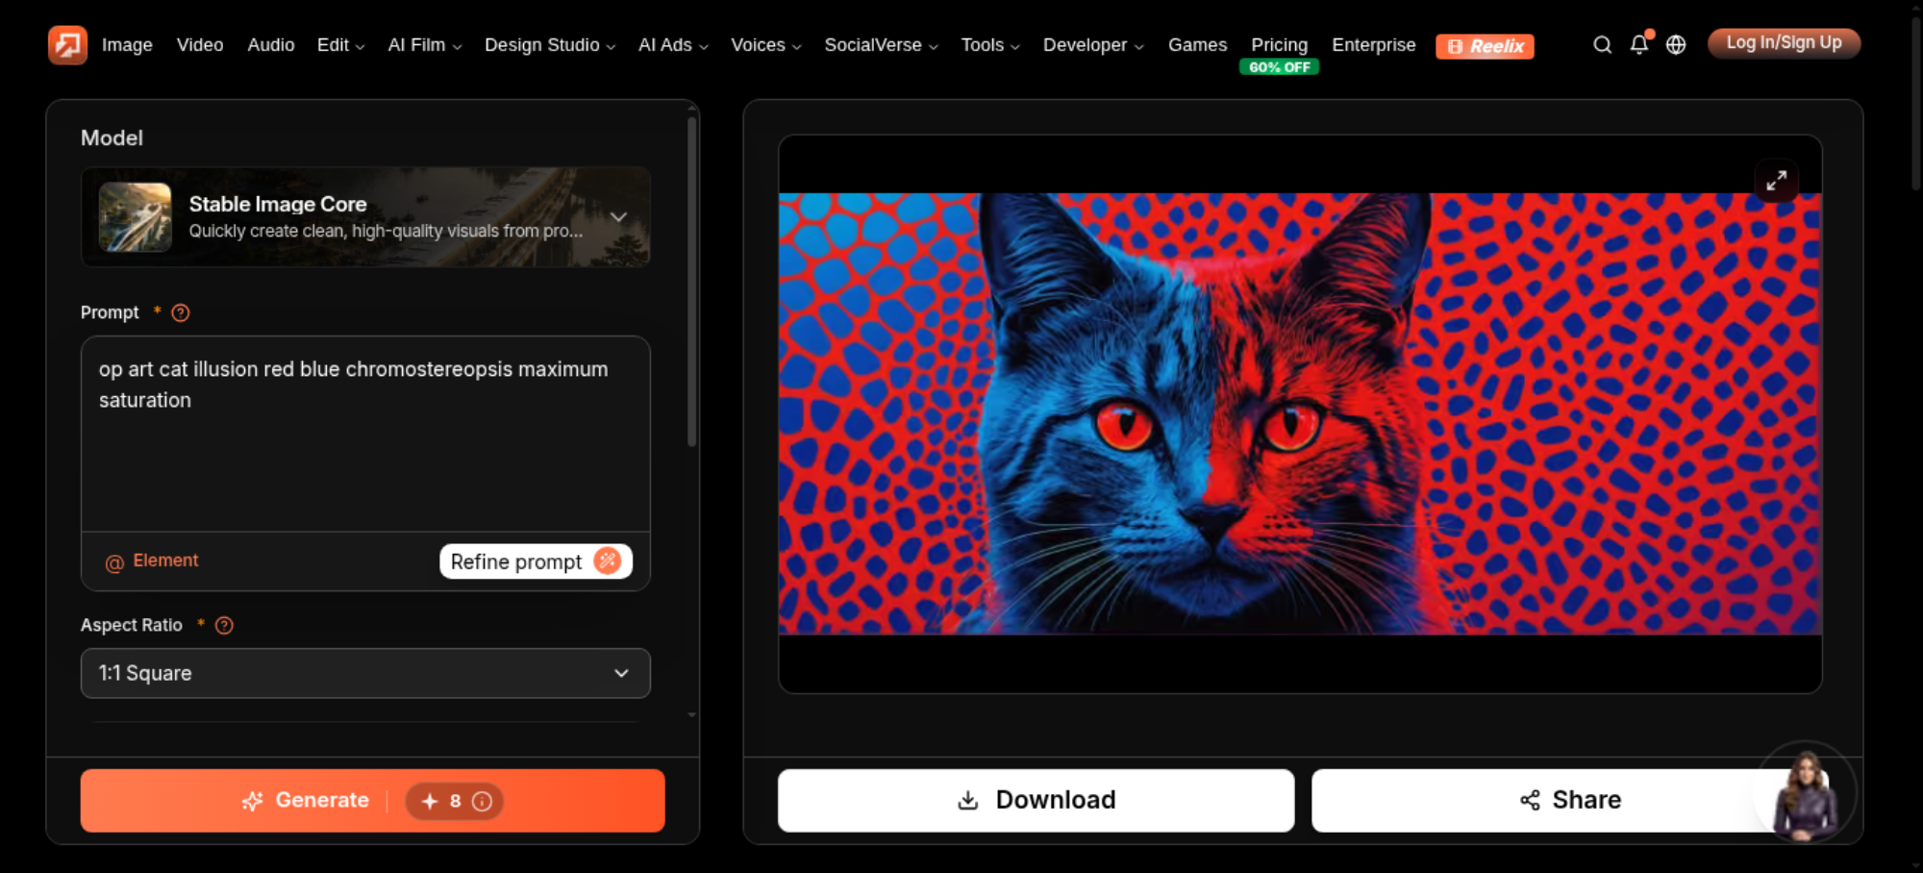Image resolution: width=1923 pixels, height=873 pixels.
Task: Expand the SocialVerse menu
Action: (881, 45)
